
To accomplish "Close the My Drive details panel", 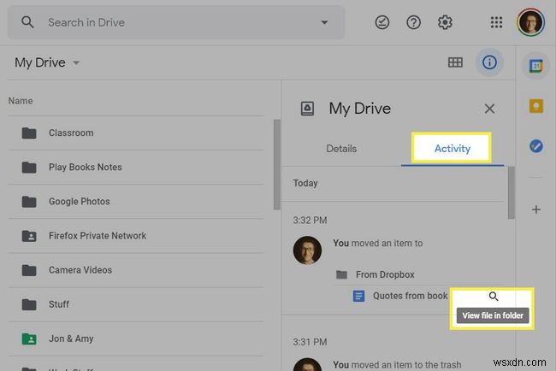I will 489,109.
